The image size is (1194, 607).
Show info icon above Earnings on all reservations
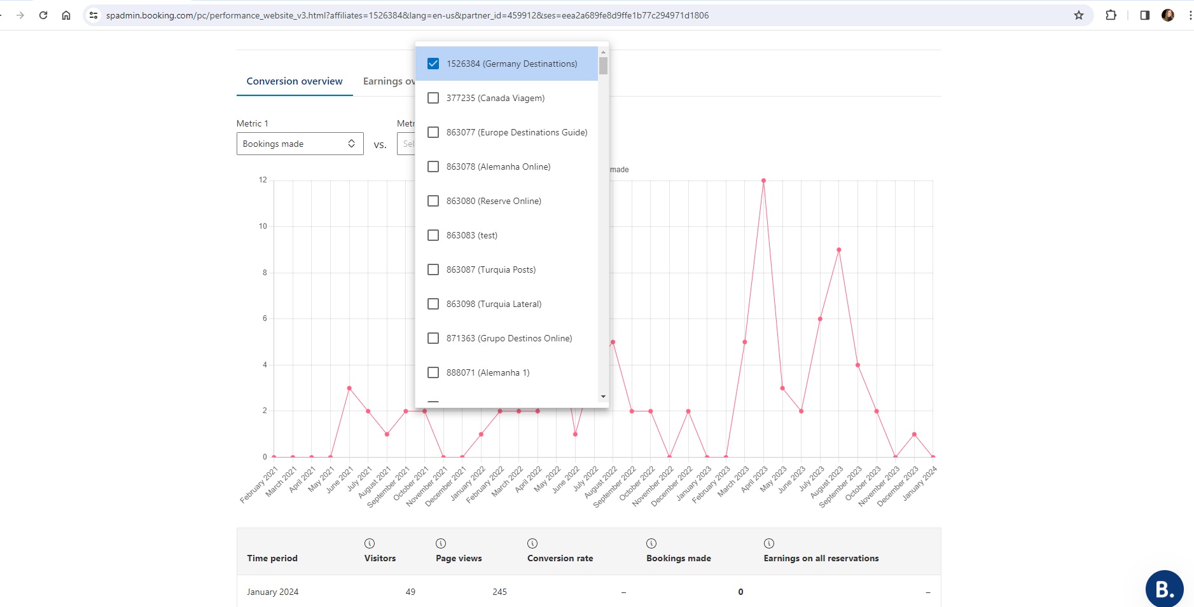769,543
